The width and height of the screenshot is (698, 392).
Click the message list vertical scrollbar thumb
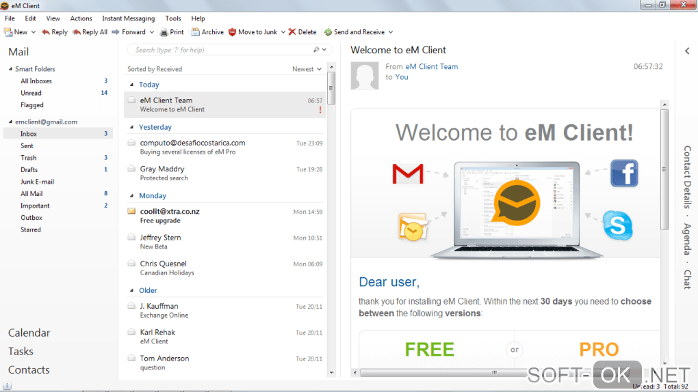point(331,88)
